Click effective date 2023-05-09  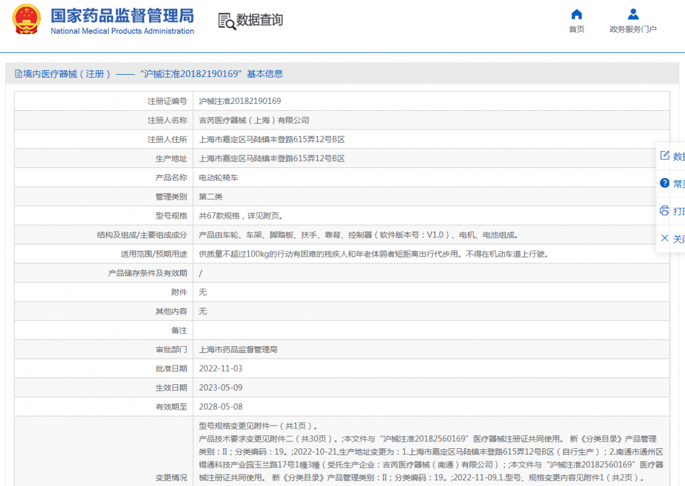220,388
